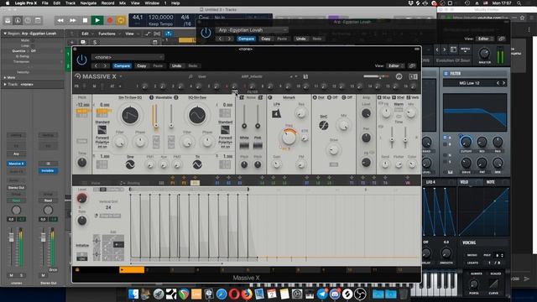Open the <none> preset dropdown in Massive X window
Image resolution: width=537 pixels, height=302 pixels.
coord(128,57)
